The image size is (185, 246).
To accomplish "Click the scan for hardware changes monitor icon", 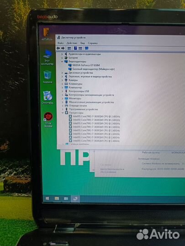I will pos(86,48).
